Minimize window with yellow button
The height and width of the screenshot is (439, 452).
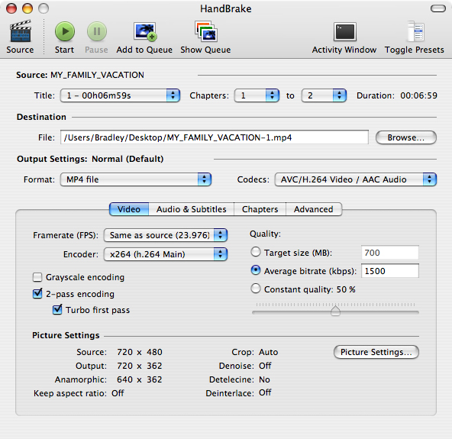27,8
